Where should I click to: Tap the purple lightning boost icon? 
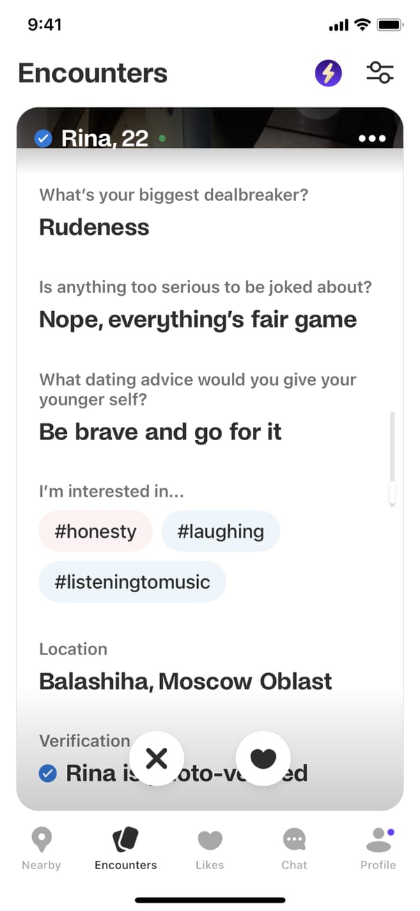[328, 73]
